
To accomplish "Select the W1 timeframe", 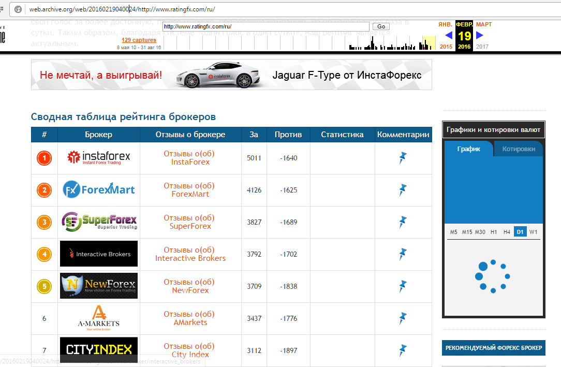I will pyautogui.click(x=534, y=232).
